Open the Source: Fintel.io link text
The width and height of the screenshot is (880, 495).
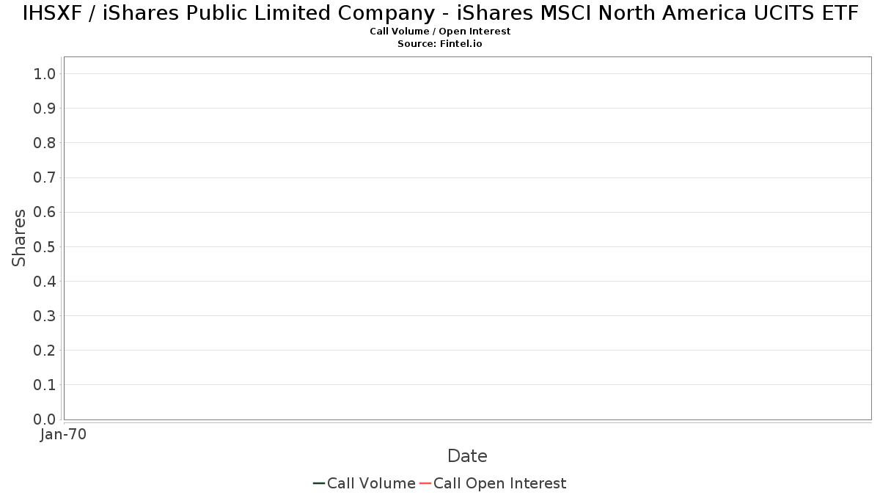click(440, 44)
